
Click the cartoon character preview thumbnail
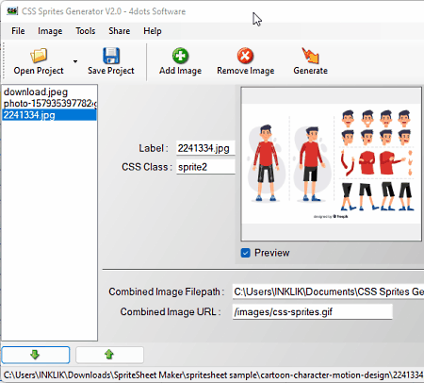pyautogui.click(x=332, y=164)
